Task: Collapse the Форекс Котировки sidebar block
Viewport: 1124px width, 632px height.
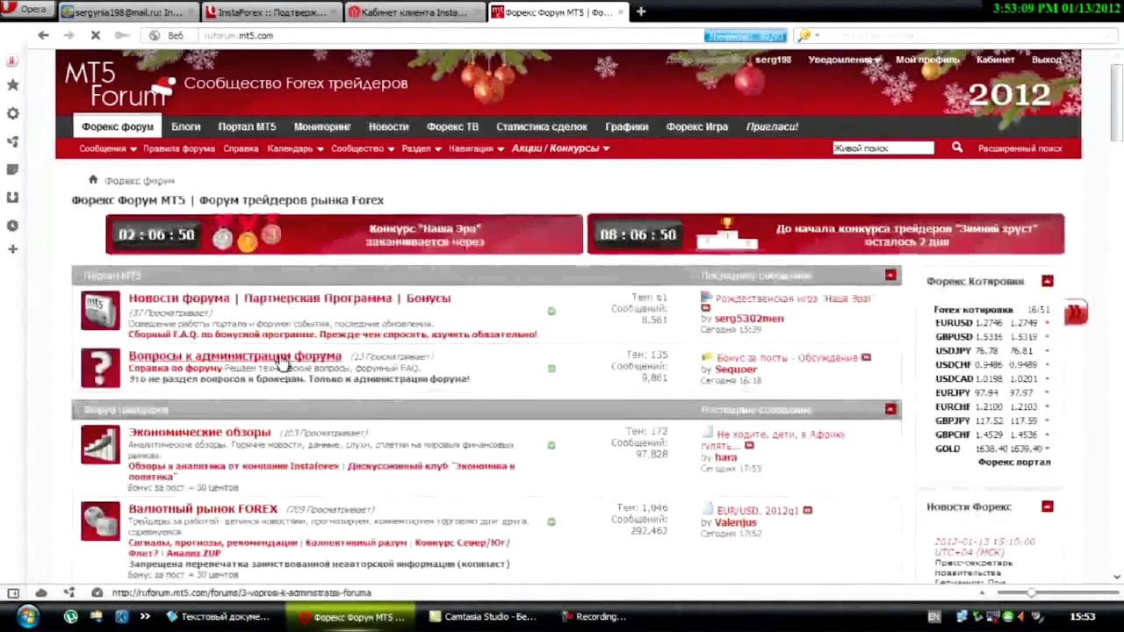Action: pos(1047,281)
